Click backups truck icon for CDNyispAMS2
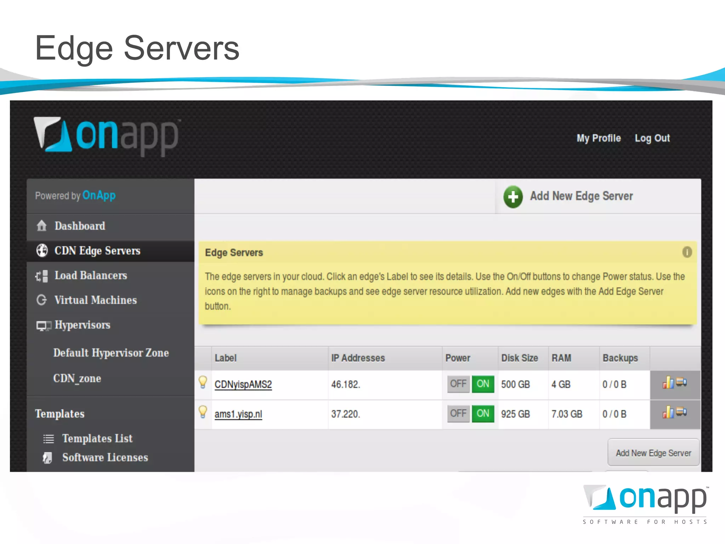Image resolution: width=725 pixels, height=544 pixels. (x=681, y=382)
